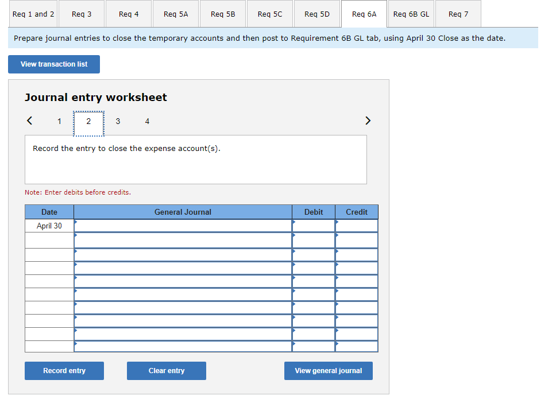Click the Clear entry button

tap(167, 371)
